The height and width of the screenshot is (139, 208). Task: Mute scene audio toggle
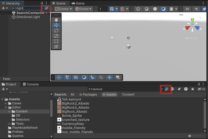pos(196,9)
